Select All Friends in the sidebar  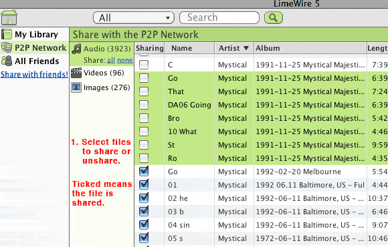click(x=35, y=61)
